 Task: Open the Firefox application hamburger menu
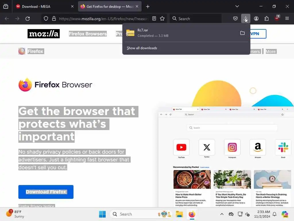pos(287,18)
